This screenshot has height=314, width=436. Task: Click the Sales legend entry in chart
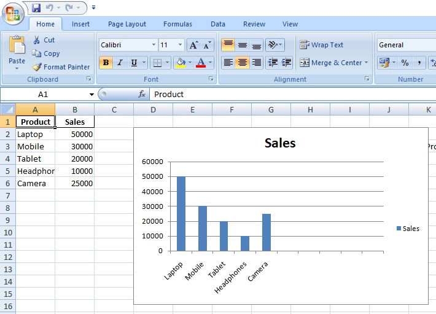tap(408, 229)
